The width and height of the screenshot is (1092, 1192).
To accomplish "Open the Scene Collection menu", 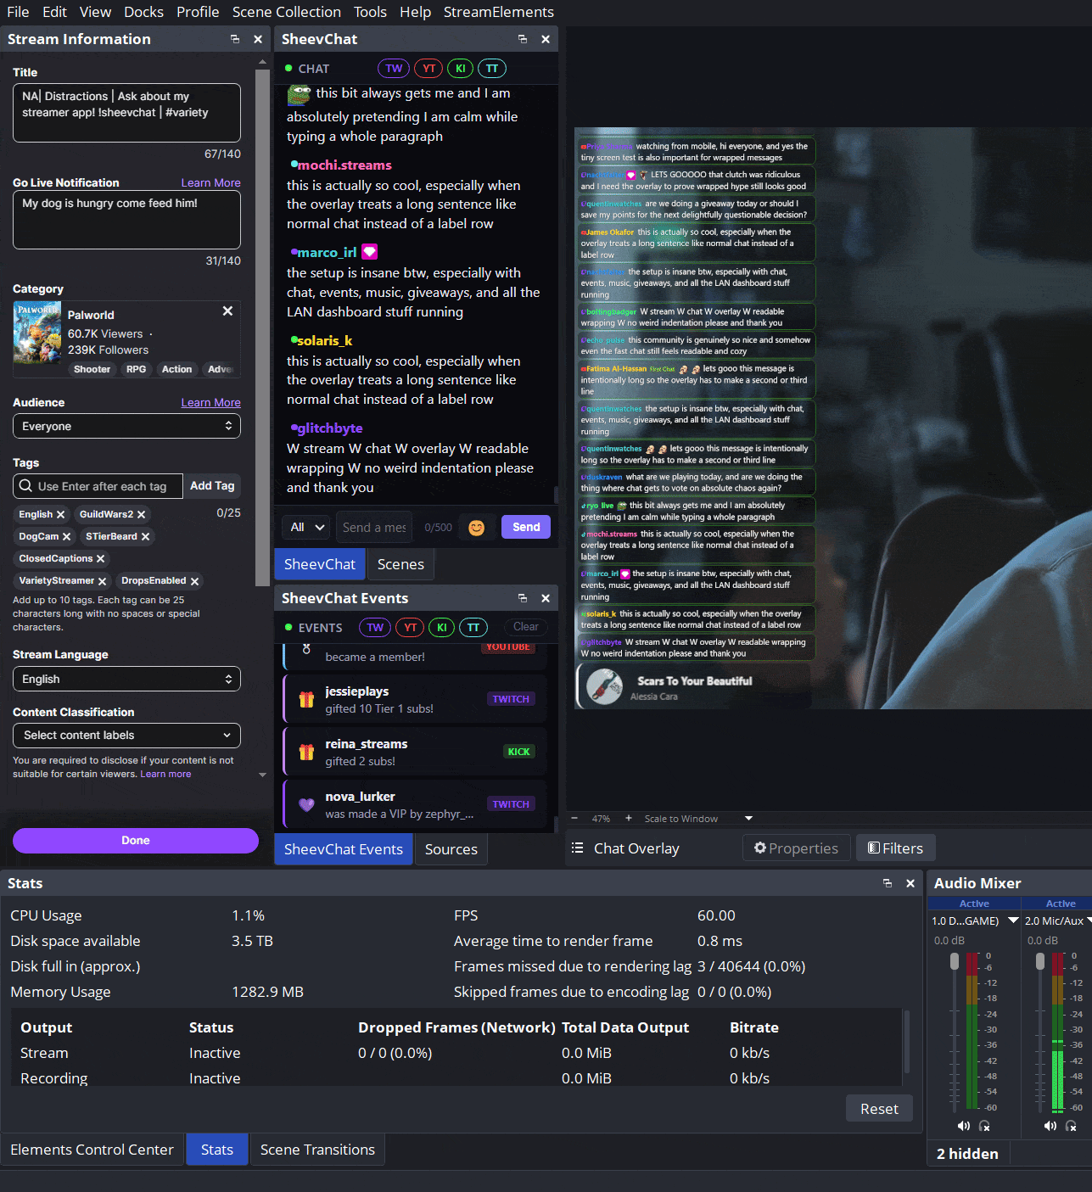I will click(x=287, y=12).
